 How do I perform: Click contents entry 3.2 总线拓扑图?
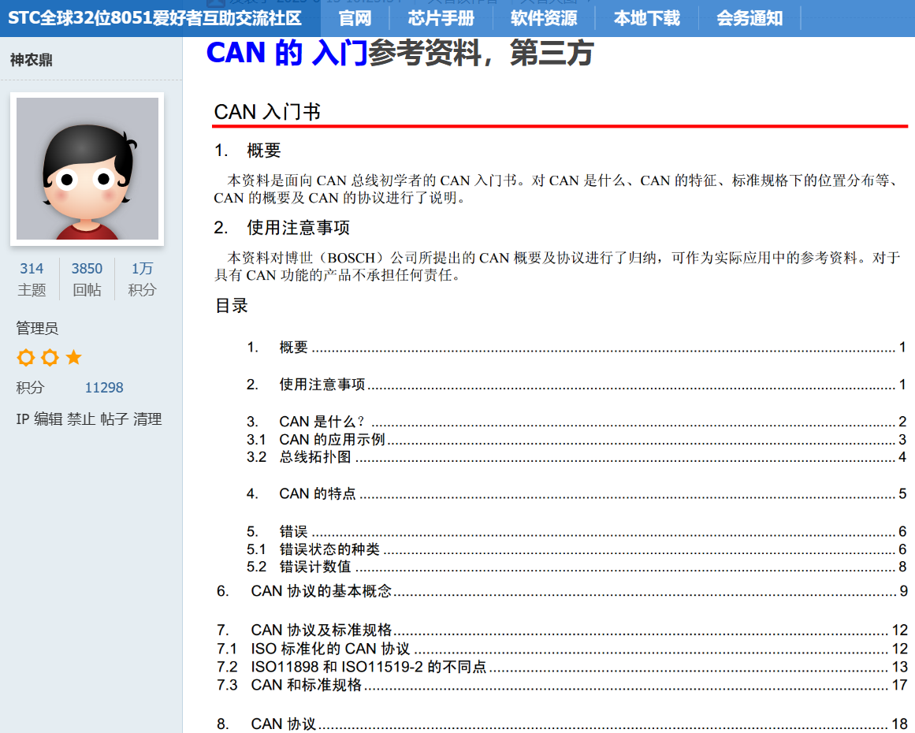[576, 457]
